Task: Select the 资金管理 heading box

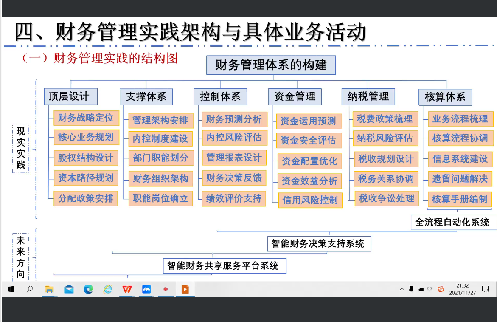Action: pyautogui.click(x=295, y=96)
